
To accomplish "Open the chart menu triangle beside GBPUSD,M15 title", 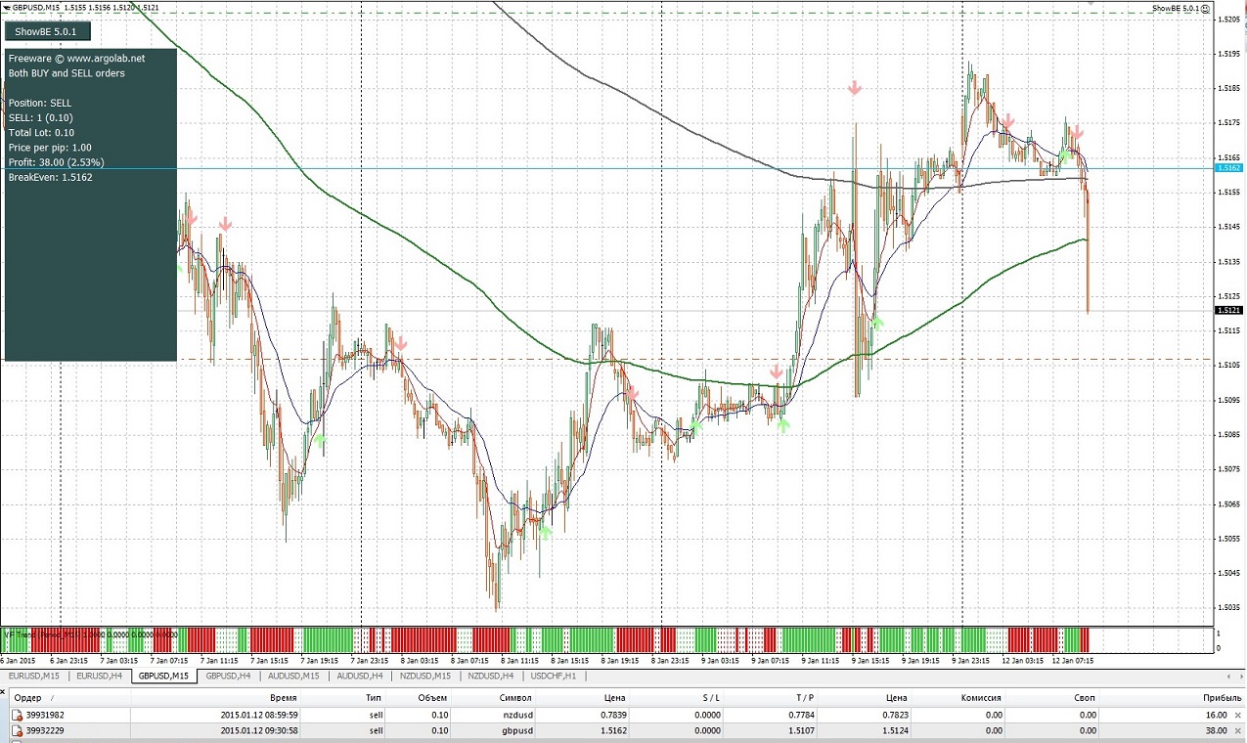I will click(6, 7).
